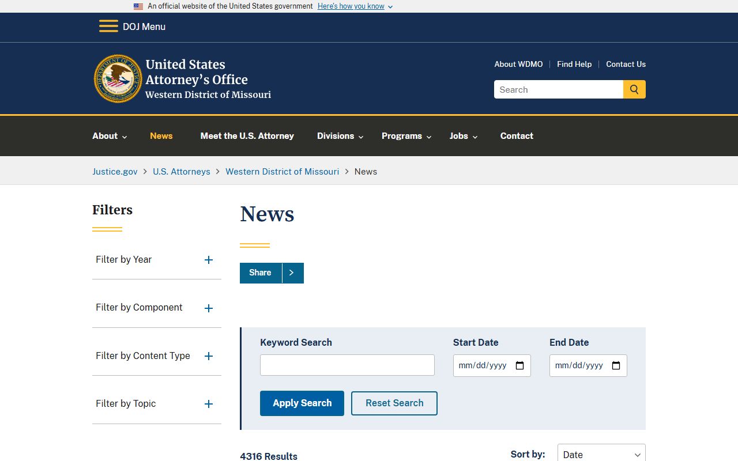
Task: Focus the site Search input field
Action: point(559,89)
